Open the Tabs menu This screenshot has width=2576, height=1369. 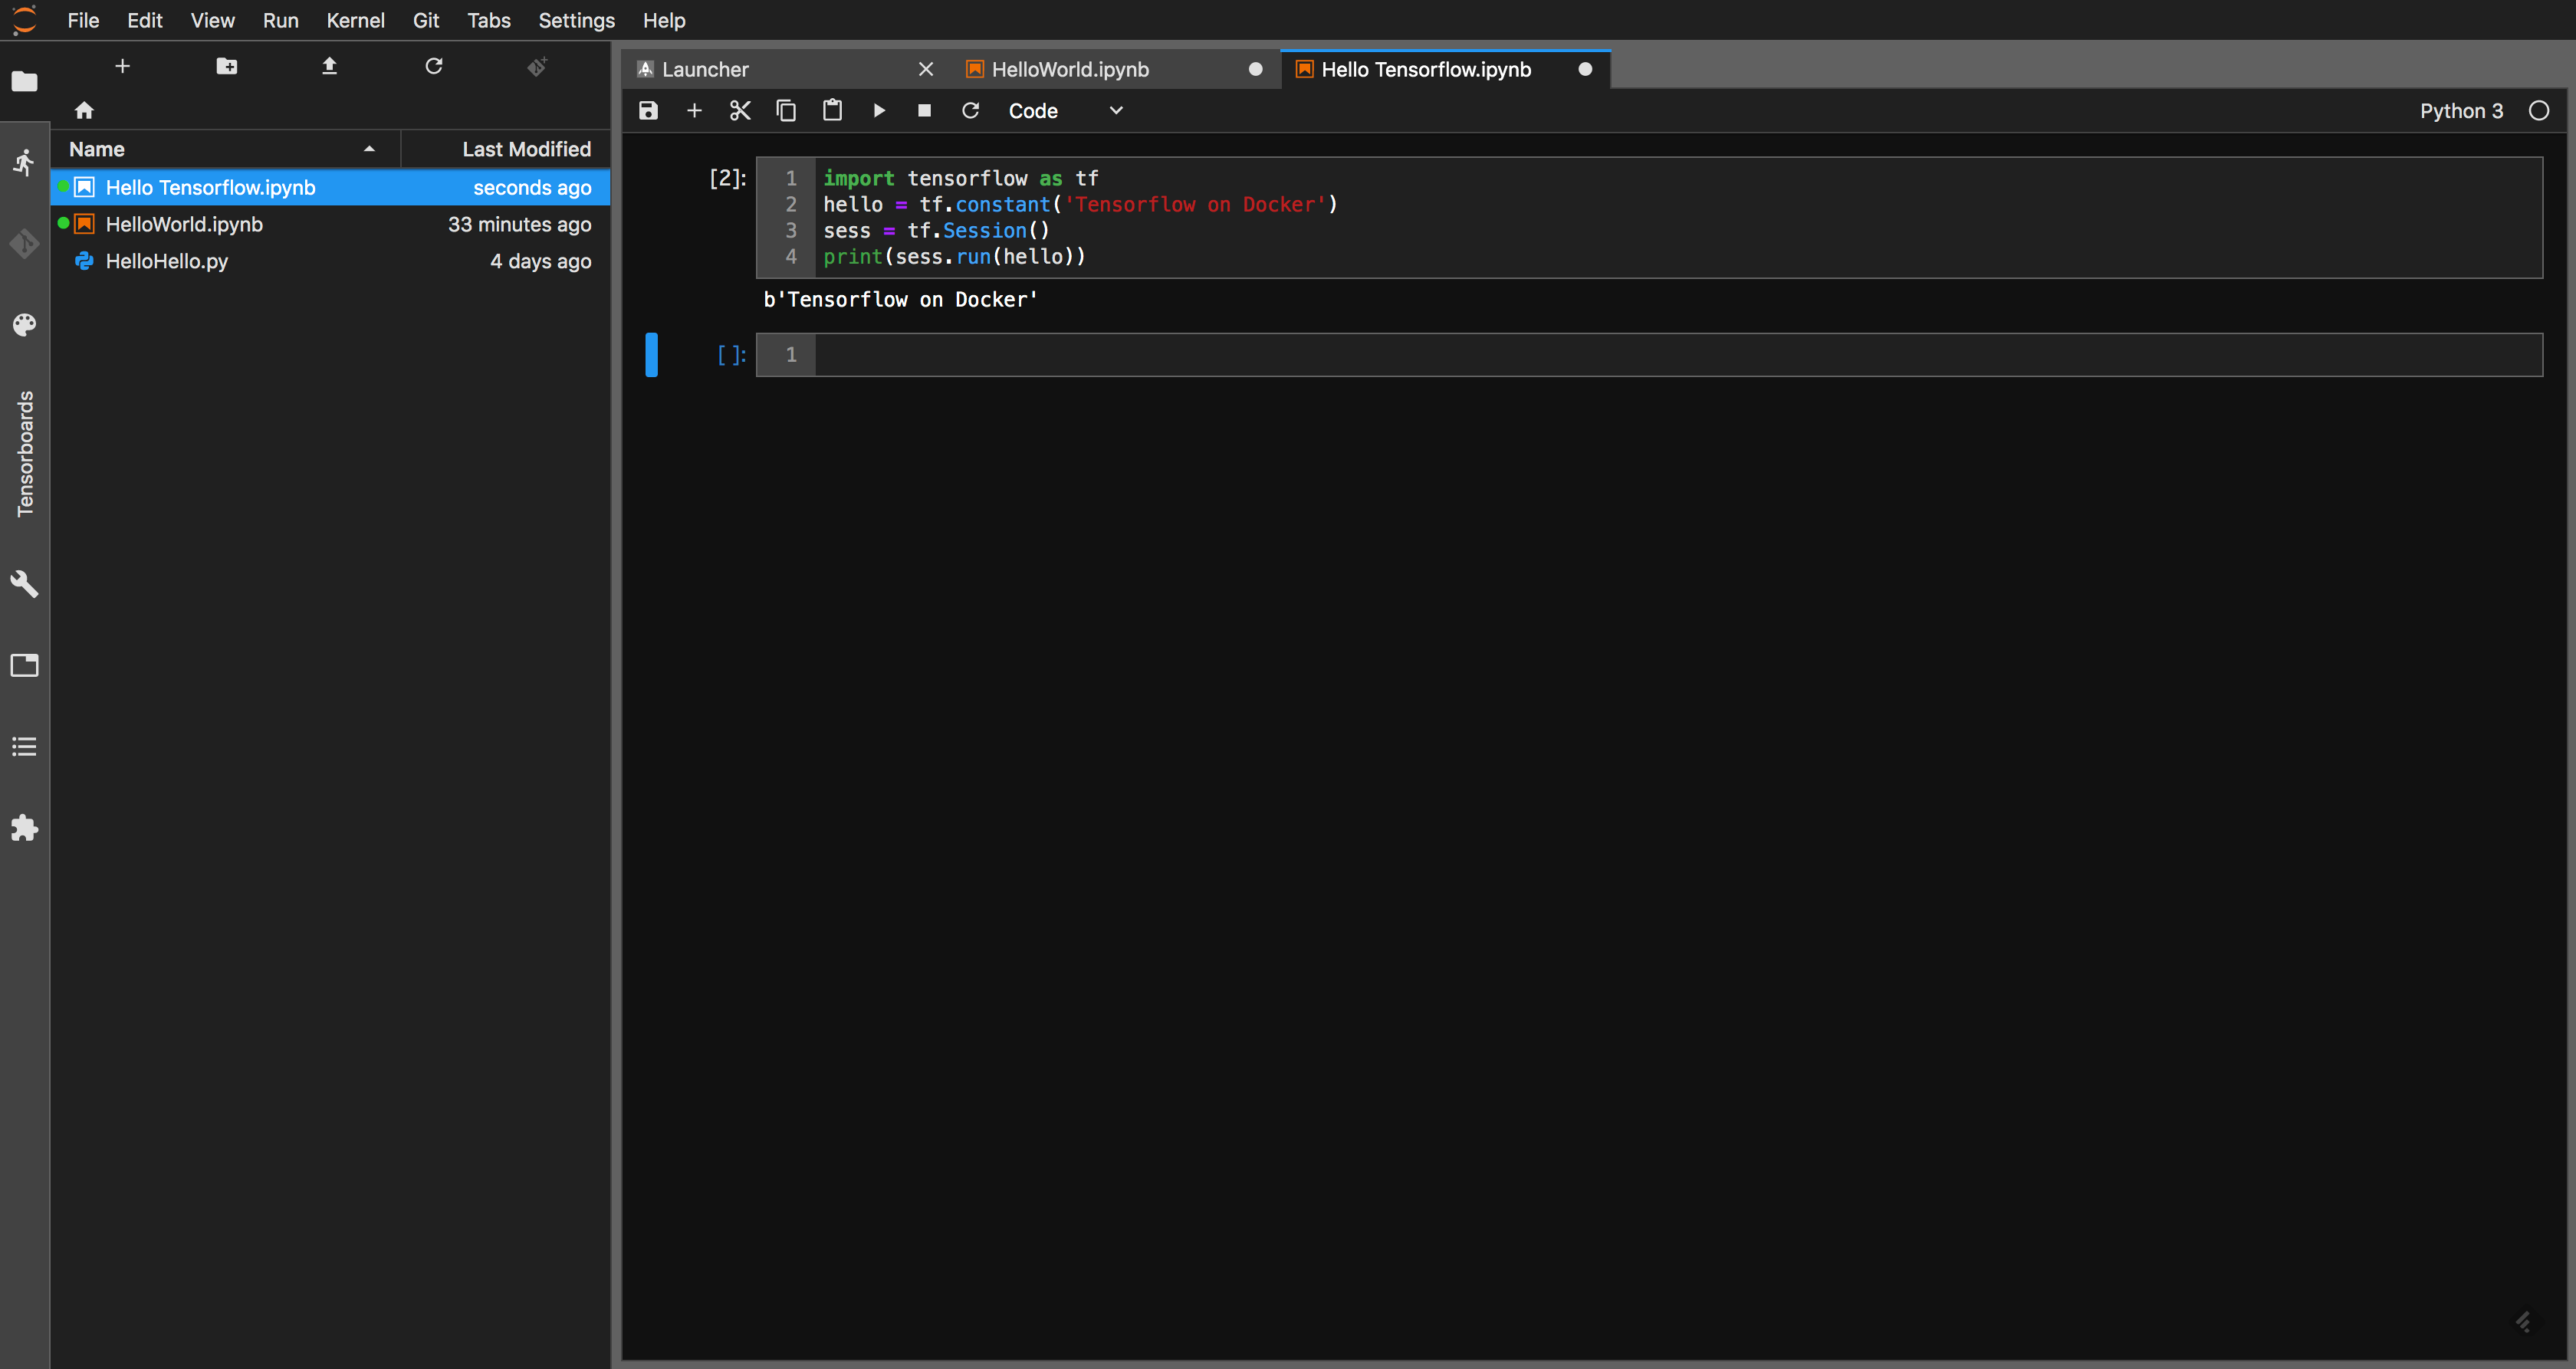tap(489, 20)
